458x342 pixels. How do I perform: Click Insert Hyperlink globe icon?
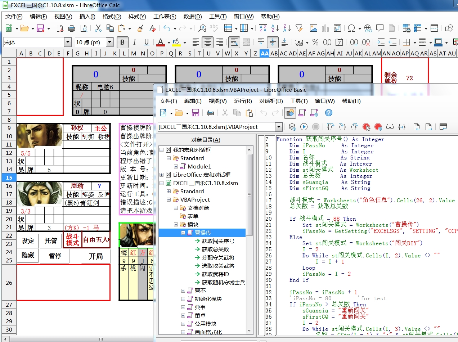[x=368, y=28]
